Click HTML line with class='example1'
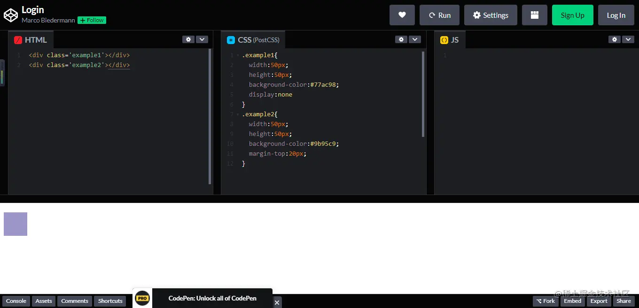 (79, 55)
